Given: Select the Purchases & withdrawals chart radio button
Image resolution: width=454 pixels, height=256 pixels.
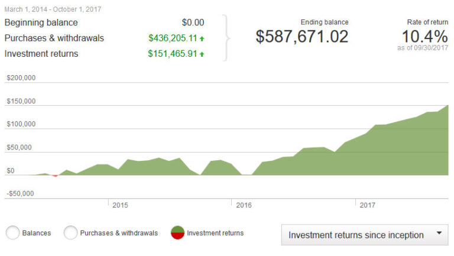Looking at the screenshot, I should (x=71, y=233).
